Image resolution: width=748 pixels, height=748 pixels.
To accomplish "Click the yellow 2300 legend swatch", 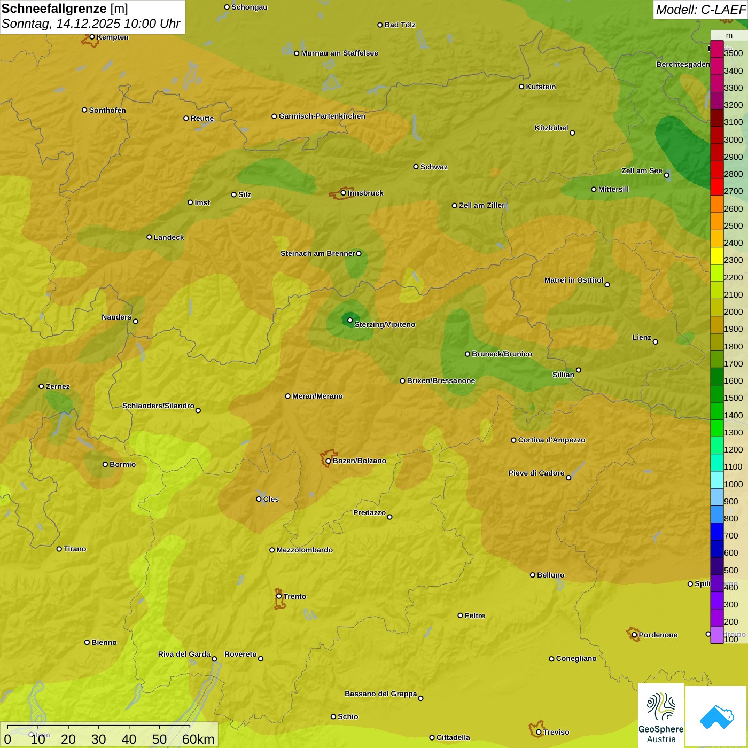I will [x=716, y=256].
